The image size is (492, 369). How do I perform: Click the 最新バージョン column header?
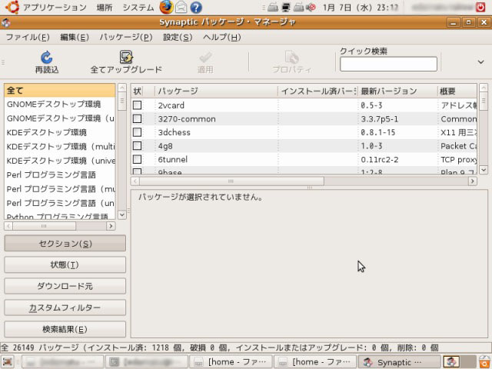click(397, 91)
